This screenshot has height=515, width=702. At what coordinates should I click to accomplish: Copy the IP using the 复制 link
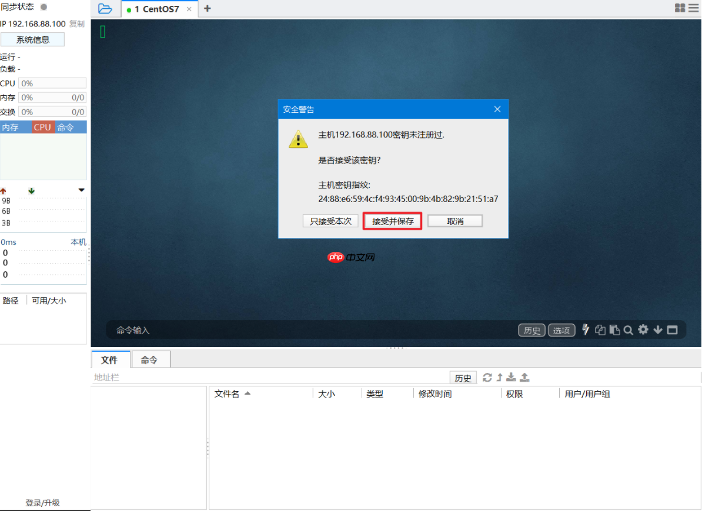click(78, 24)
